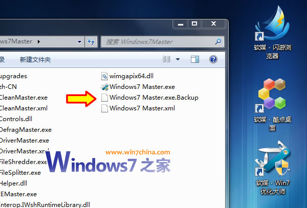
Task: Select the IEMaster.exe file
Action: [x=18, y=194]
